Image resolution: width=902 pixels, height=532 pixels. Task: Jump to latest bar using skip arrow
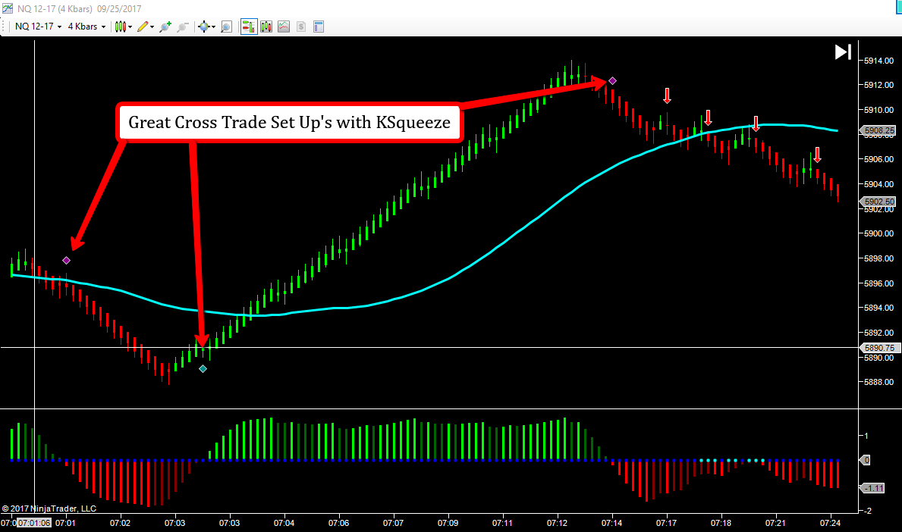click(x=843, y=52)
